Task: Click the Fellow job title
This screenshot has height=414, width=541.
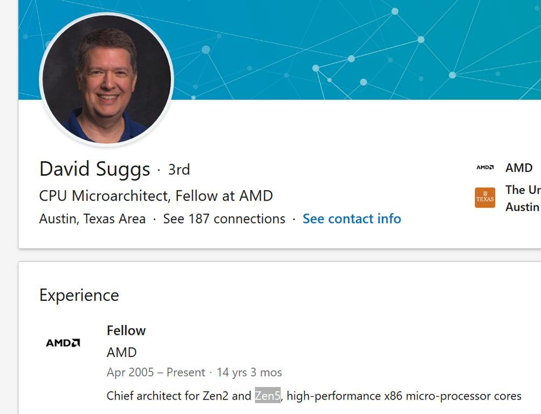Action: 126,330
